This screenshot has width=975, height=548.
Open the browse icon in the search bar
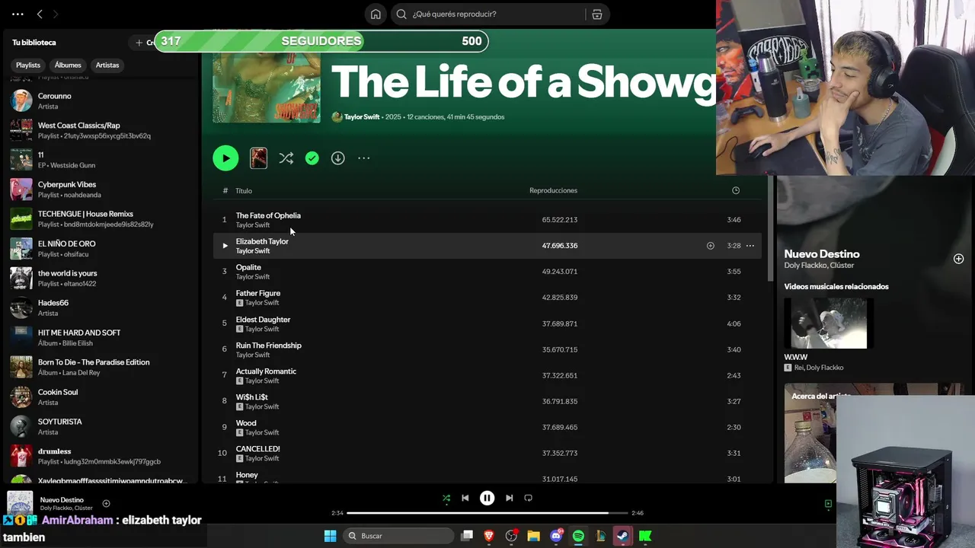(x=597, y=14)
